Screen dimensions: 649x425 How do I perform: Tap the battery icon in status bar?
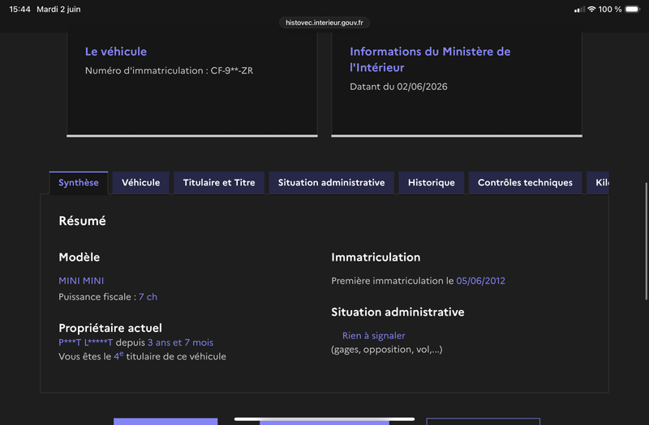click(x=633, y=9)
